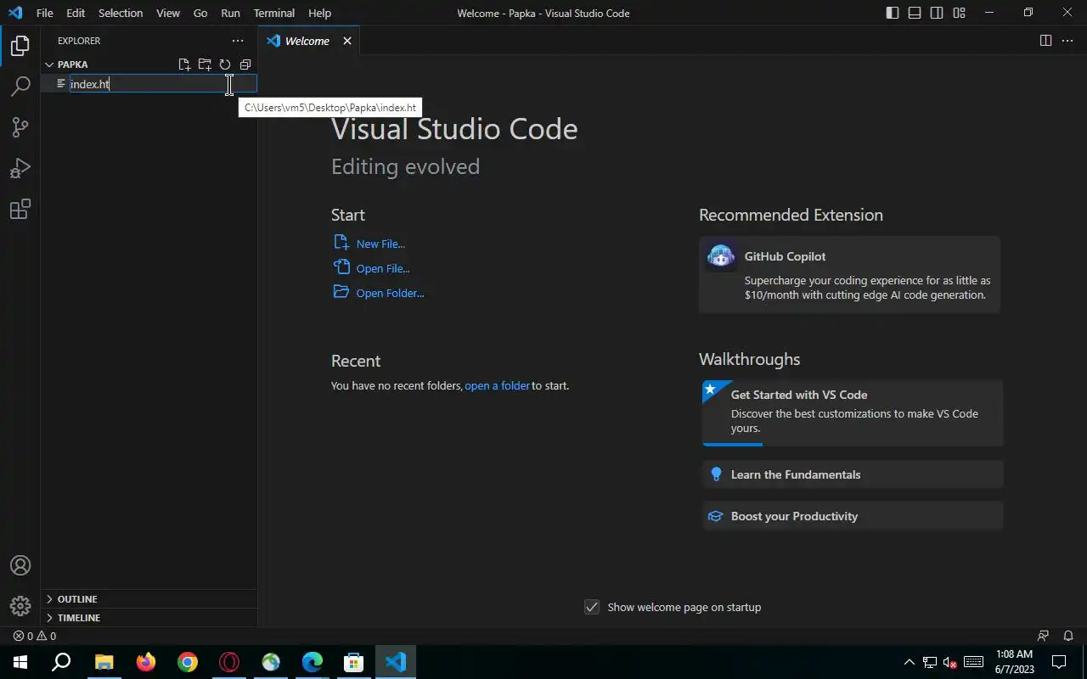Open editor more actions ellipsis
The image size is (1087, 679).
[x=1067, y=41]
